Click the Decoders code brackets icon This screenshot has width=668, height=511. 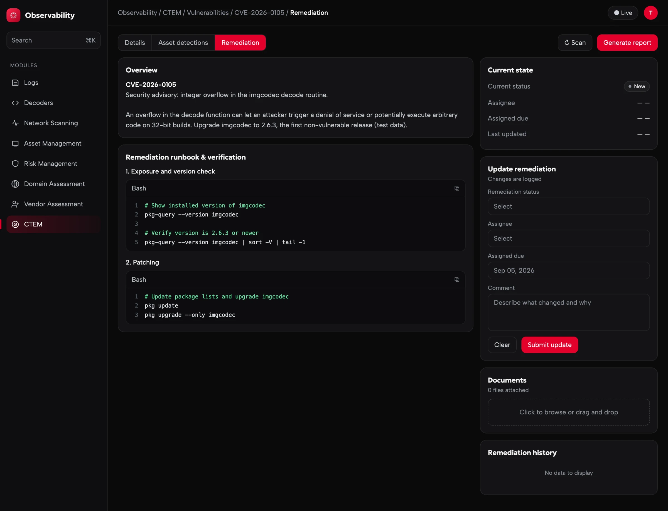[15, 103]
